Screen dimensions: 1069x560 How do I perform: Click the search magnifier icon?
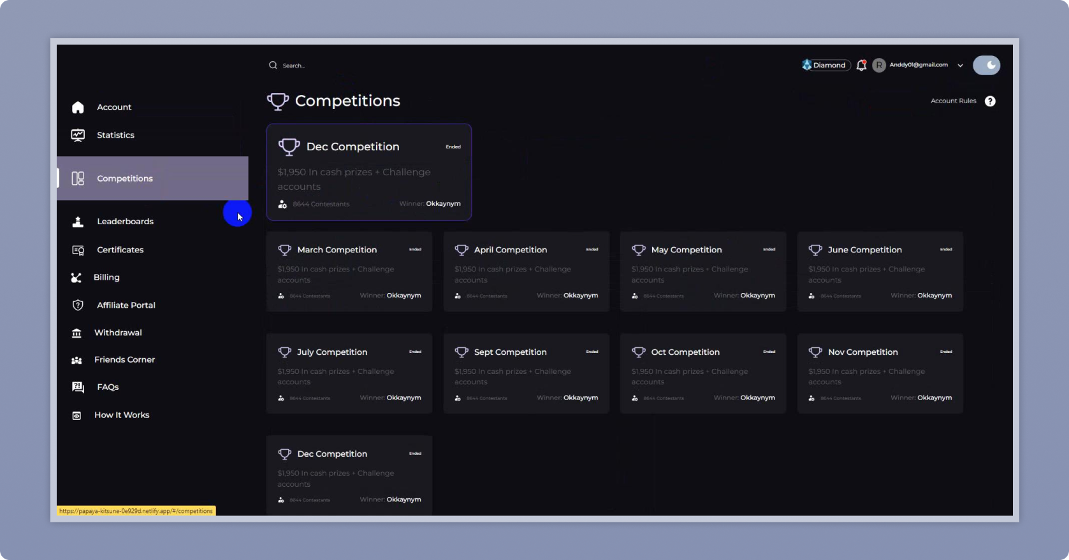point(273,65)
